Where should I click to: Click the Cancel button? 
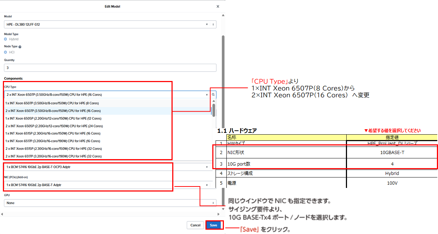(195, 225)
